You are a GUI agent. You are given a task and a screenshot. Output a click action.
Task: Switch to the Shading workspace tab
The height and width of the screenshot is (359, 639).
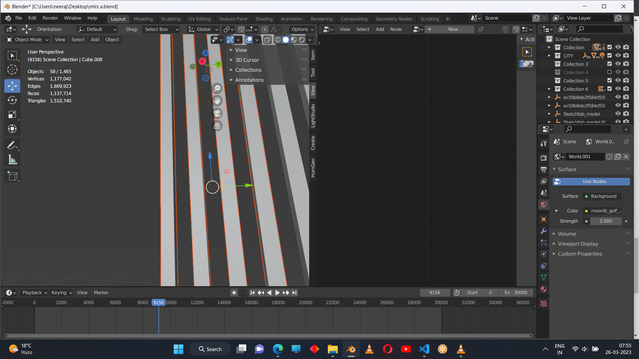264,19
